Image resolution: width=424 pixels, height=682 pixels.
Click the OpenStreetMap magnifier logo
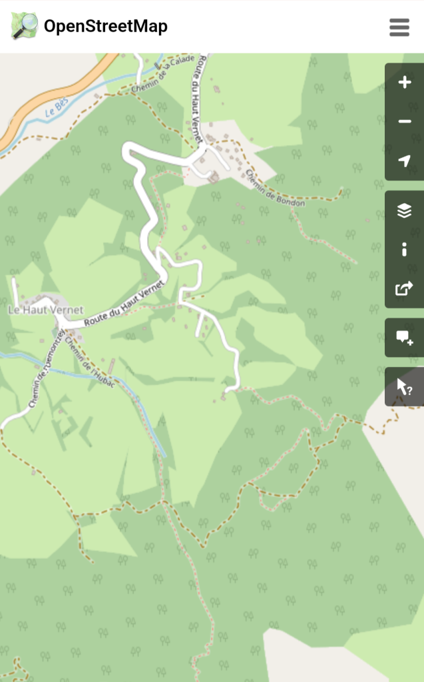click(25, 26)
